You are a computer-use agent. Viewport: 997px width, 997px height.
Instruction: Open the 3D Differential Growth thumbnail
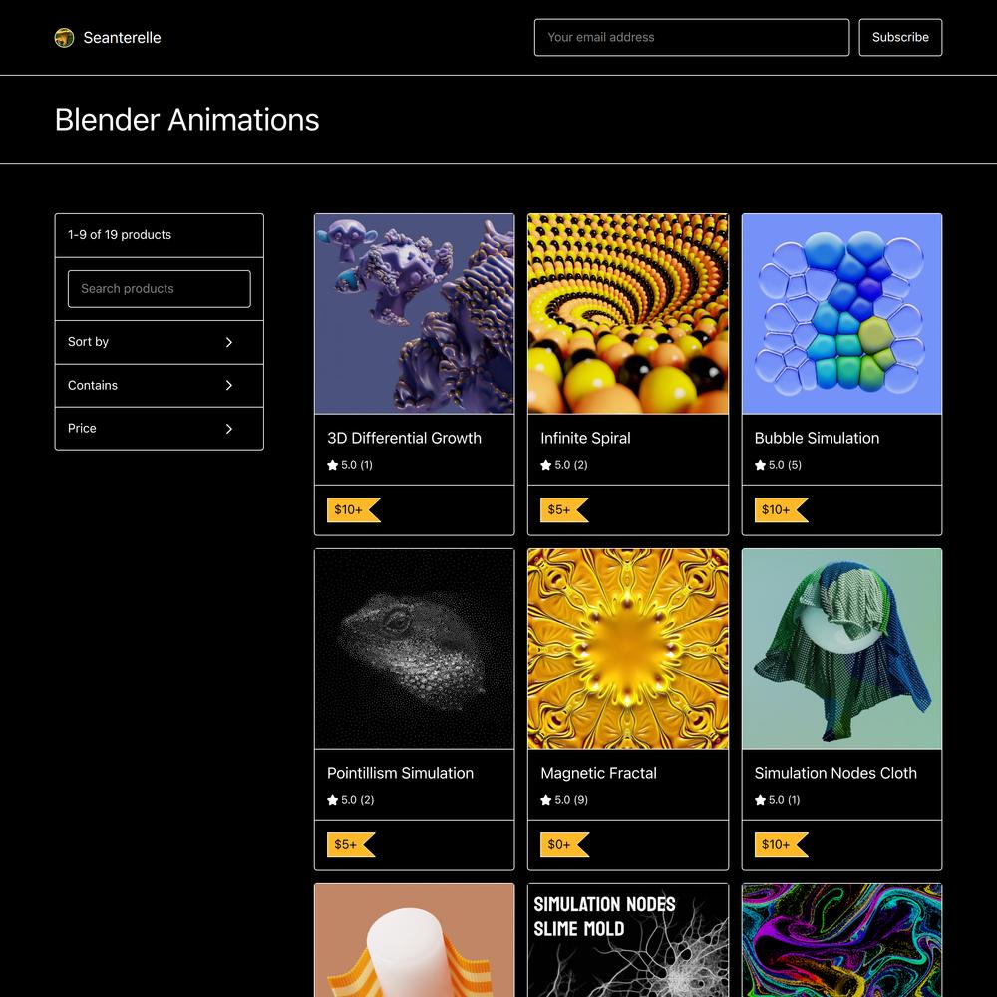414,314
